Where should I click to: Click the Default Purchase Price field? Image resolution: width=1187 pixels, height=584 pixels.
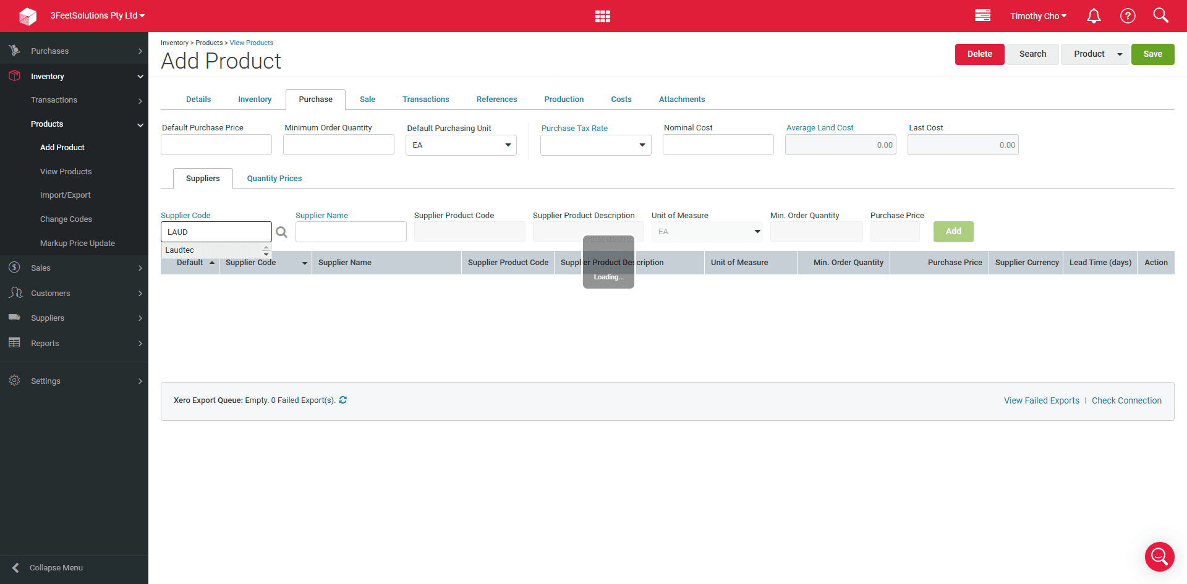pyautogui.click(x=216, y=145)
